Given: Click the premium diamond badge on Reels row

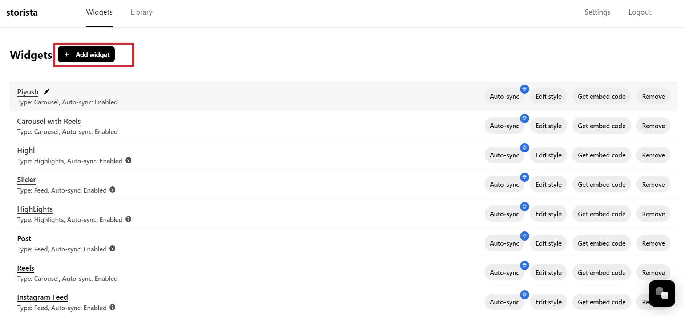Looking at the screenshot, I should (524, 265).
